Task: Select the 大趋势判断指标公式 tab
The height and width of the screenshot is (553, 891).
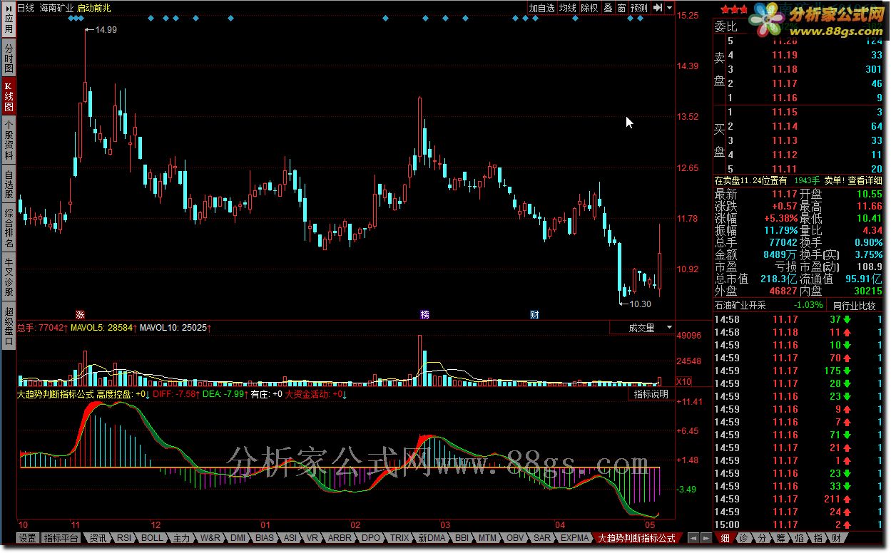Action: coord(636,538)
